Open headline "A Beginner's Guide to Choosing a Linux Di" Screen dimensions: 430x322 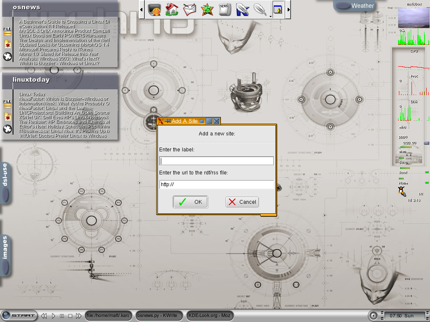tap(64, 22)
